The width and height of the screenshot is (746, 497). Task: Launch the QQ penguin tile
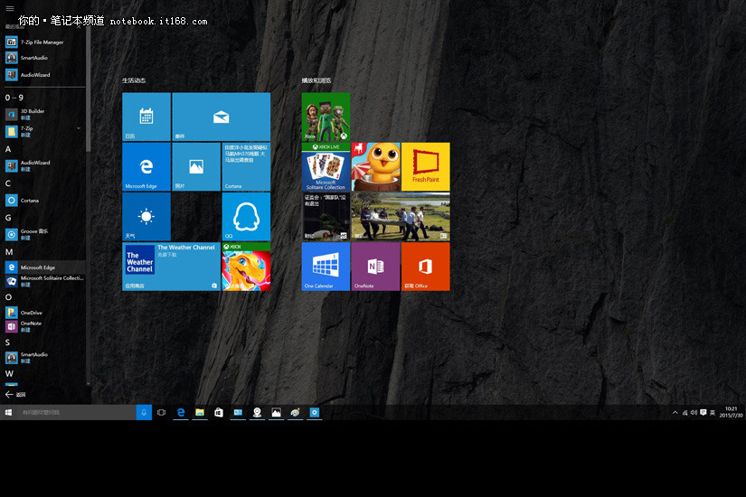point(246,216)
